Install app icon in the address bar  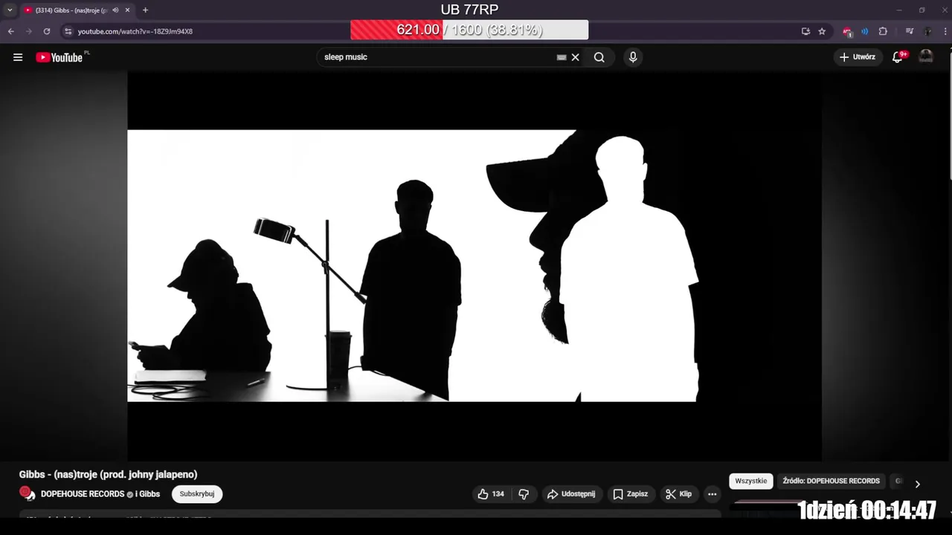805,31
